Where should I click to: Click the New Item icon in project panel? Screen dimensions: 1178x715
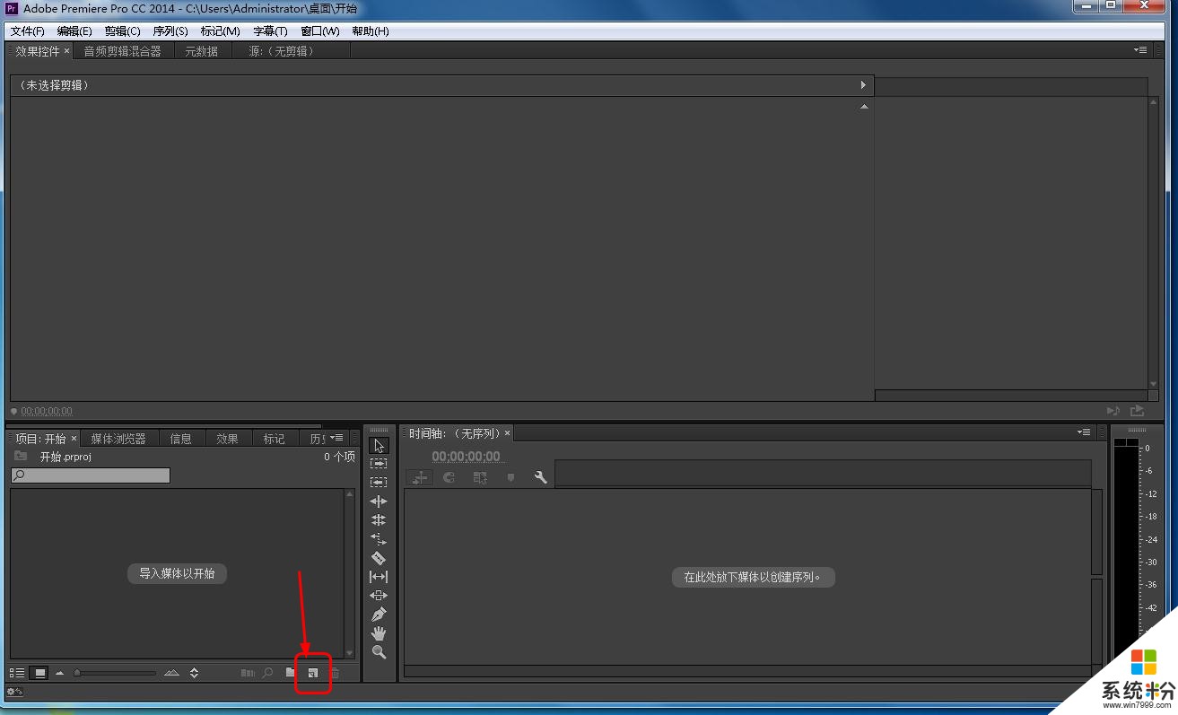(313, 673)
